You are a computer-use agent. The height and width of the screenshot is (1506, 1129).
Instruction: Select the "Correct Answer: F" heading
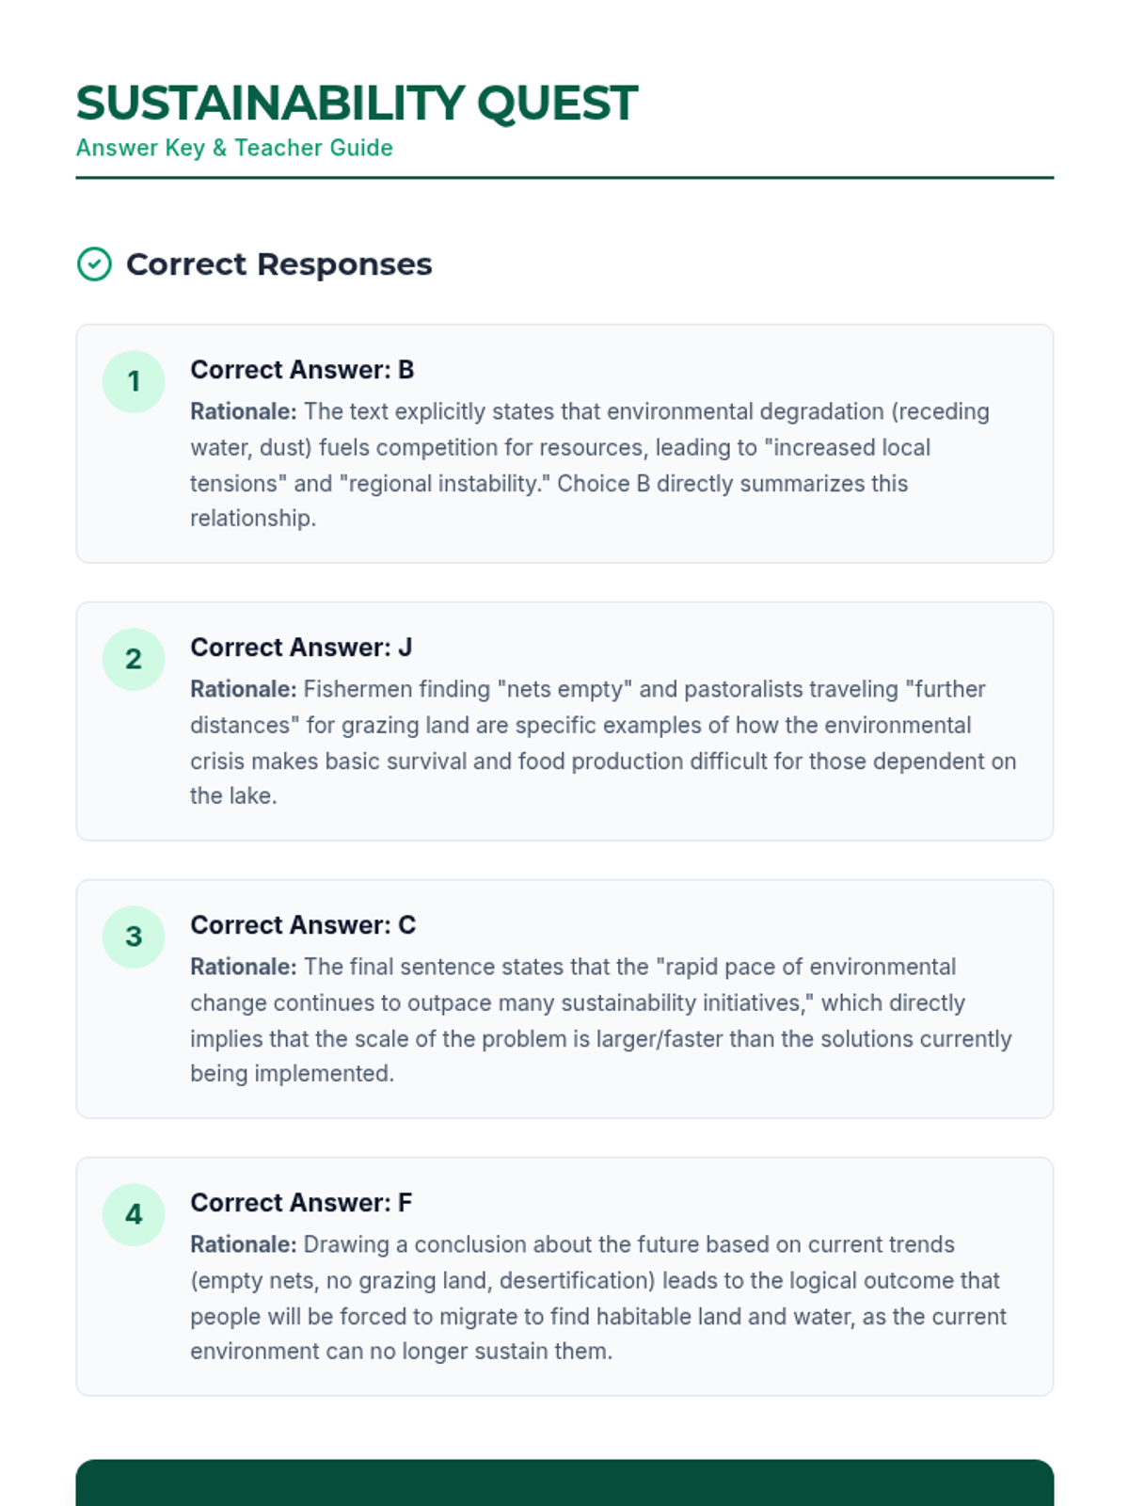click(x=301, y=1203)
